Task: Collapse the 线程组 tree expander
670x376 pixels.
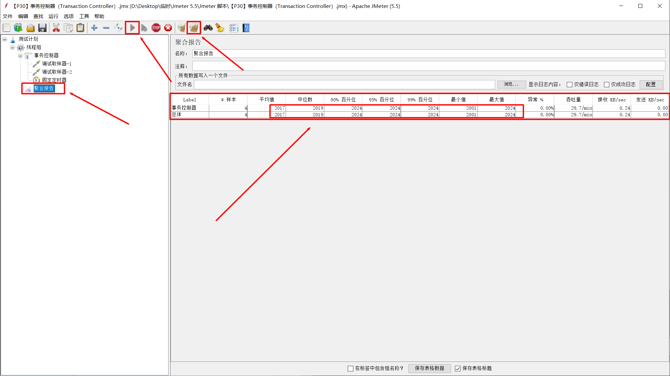Action: coord(13,47)
